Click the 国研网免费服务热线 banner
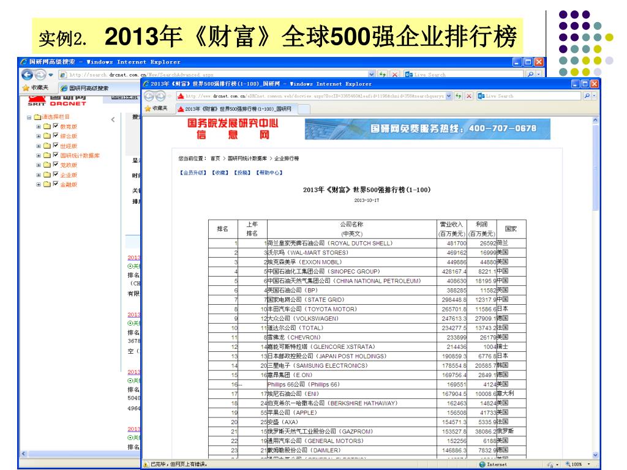The width and height of the screenshot is (627, 470). click(427, 129)
